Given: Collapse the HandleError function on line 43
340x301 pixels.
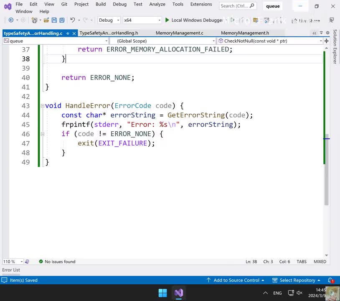Looking at the screenshot, I should click(x=42, y=106).
